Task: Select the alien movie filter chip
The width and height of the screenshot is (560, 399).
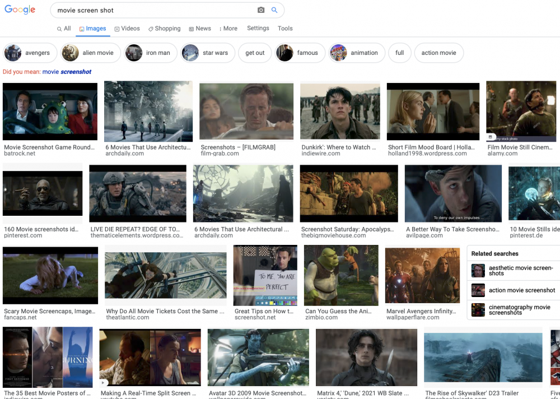Action: click(x=91, y=53)
